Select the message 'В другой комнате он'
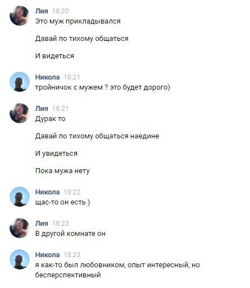The image size is (250, 288). (70, 234)
